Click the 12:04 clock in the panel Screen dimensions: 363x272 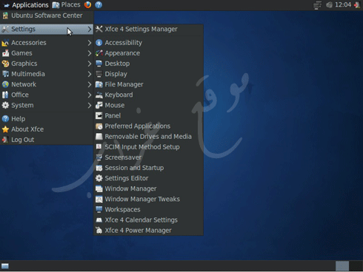click(343, 4)
